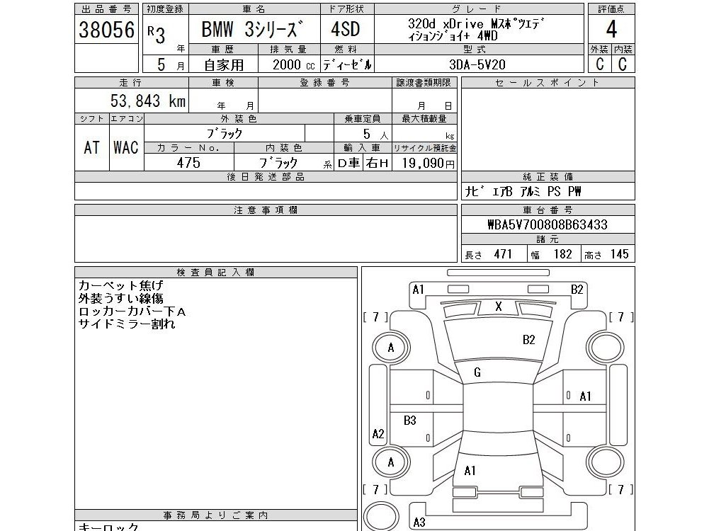Click the vehicle history value 自家用
709x531 pixels.
tap(223, 64)
